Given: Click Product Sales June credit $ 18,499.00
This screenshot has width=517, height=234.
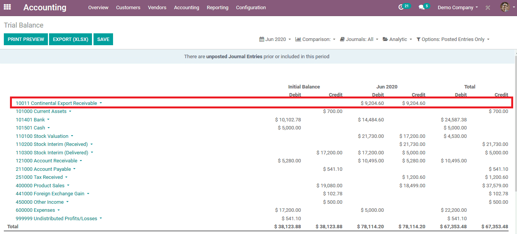Looking at the screenshot, I should pos(412,186).
